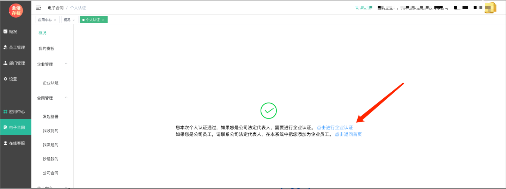Switch to the 应用中心 tab

click(45, 20)
